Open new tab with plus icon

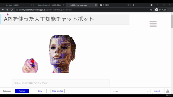point(133,5)
